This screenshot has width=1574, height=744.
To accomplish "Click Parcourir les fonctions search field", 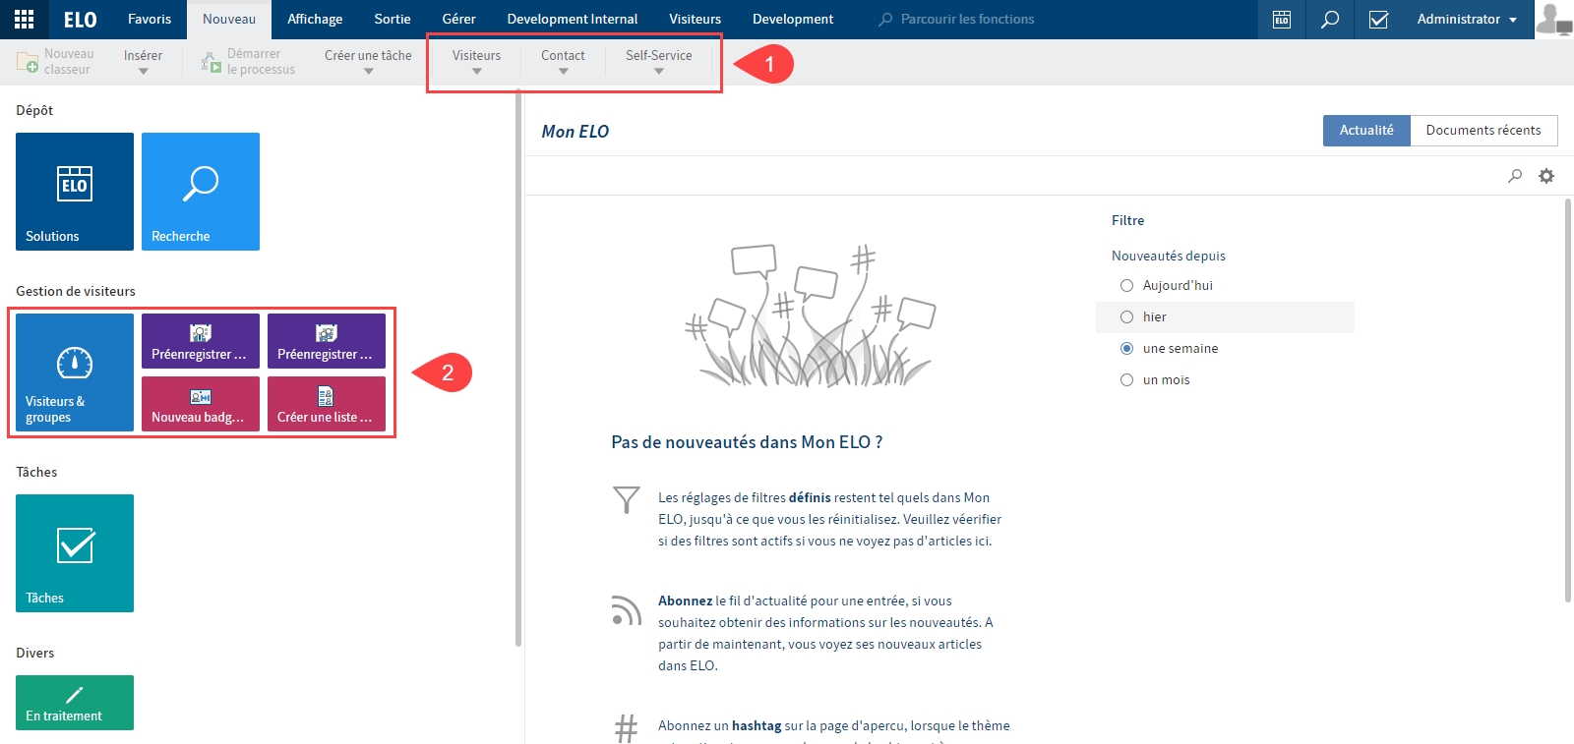I will [x=967, y=20].
